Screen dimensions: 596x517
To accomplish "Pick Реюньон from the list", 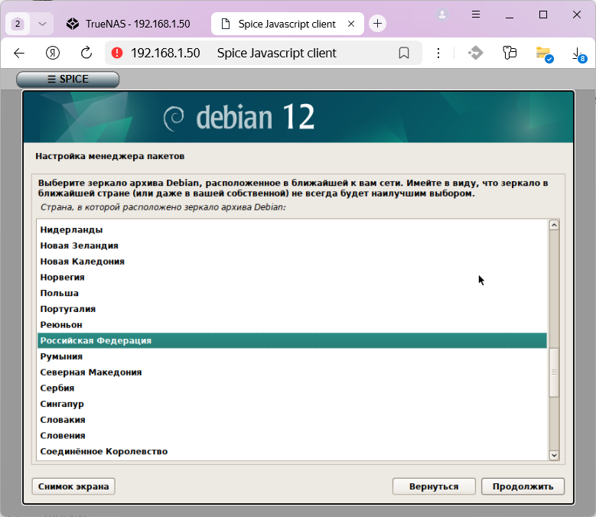I will (x=292, y=325).
